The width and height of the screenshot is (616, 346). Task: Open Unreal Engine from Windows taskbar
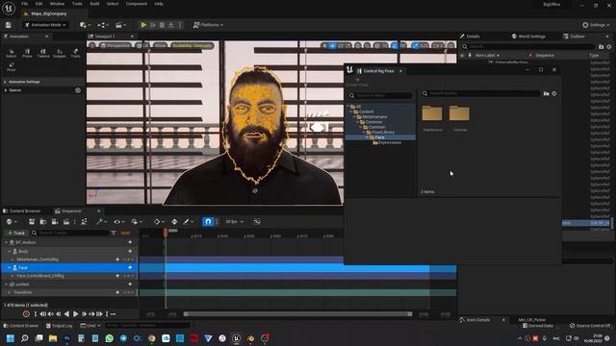236,338
